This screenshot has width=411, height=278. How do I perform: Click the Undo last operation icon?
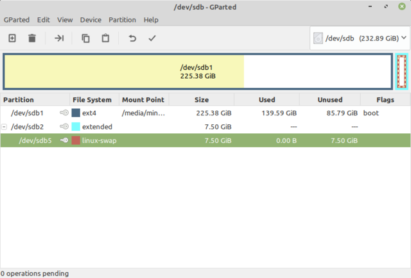pyautogui.click(x=132, y=38)
